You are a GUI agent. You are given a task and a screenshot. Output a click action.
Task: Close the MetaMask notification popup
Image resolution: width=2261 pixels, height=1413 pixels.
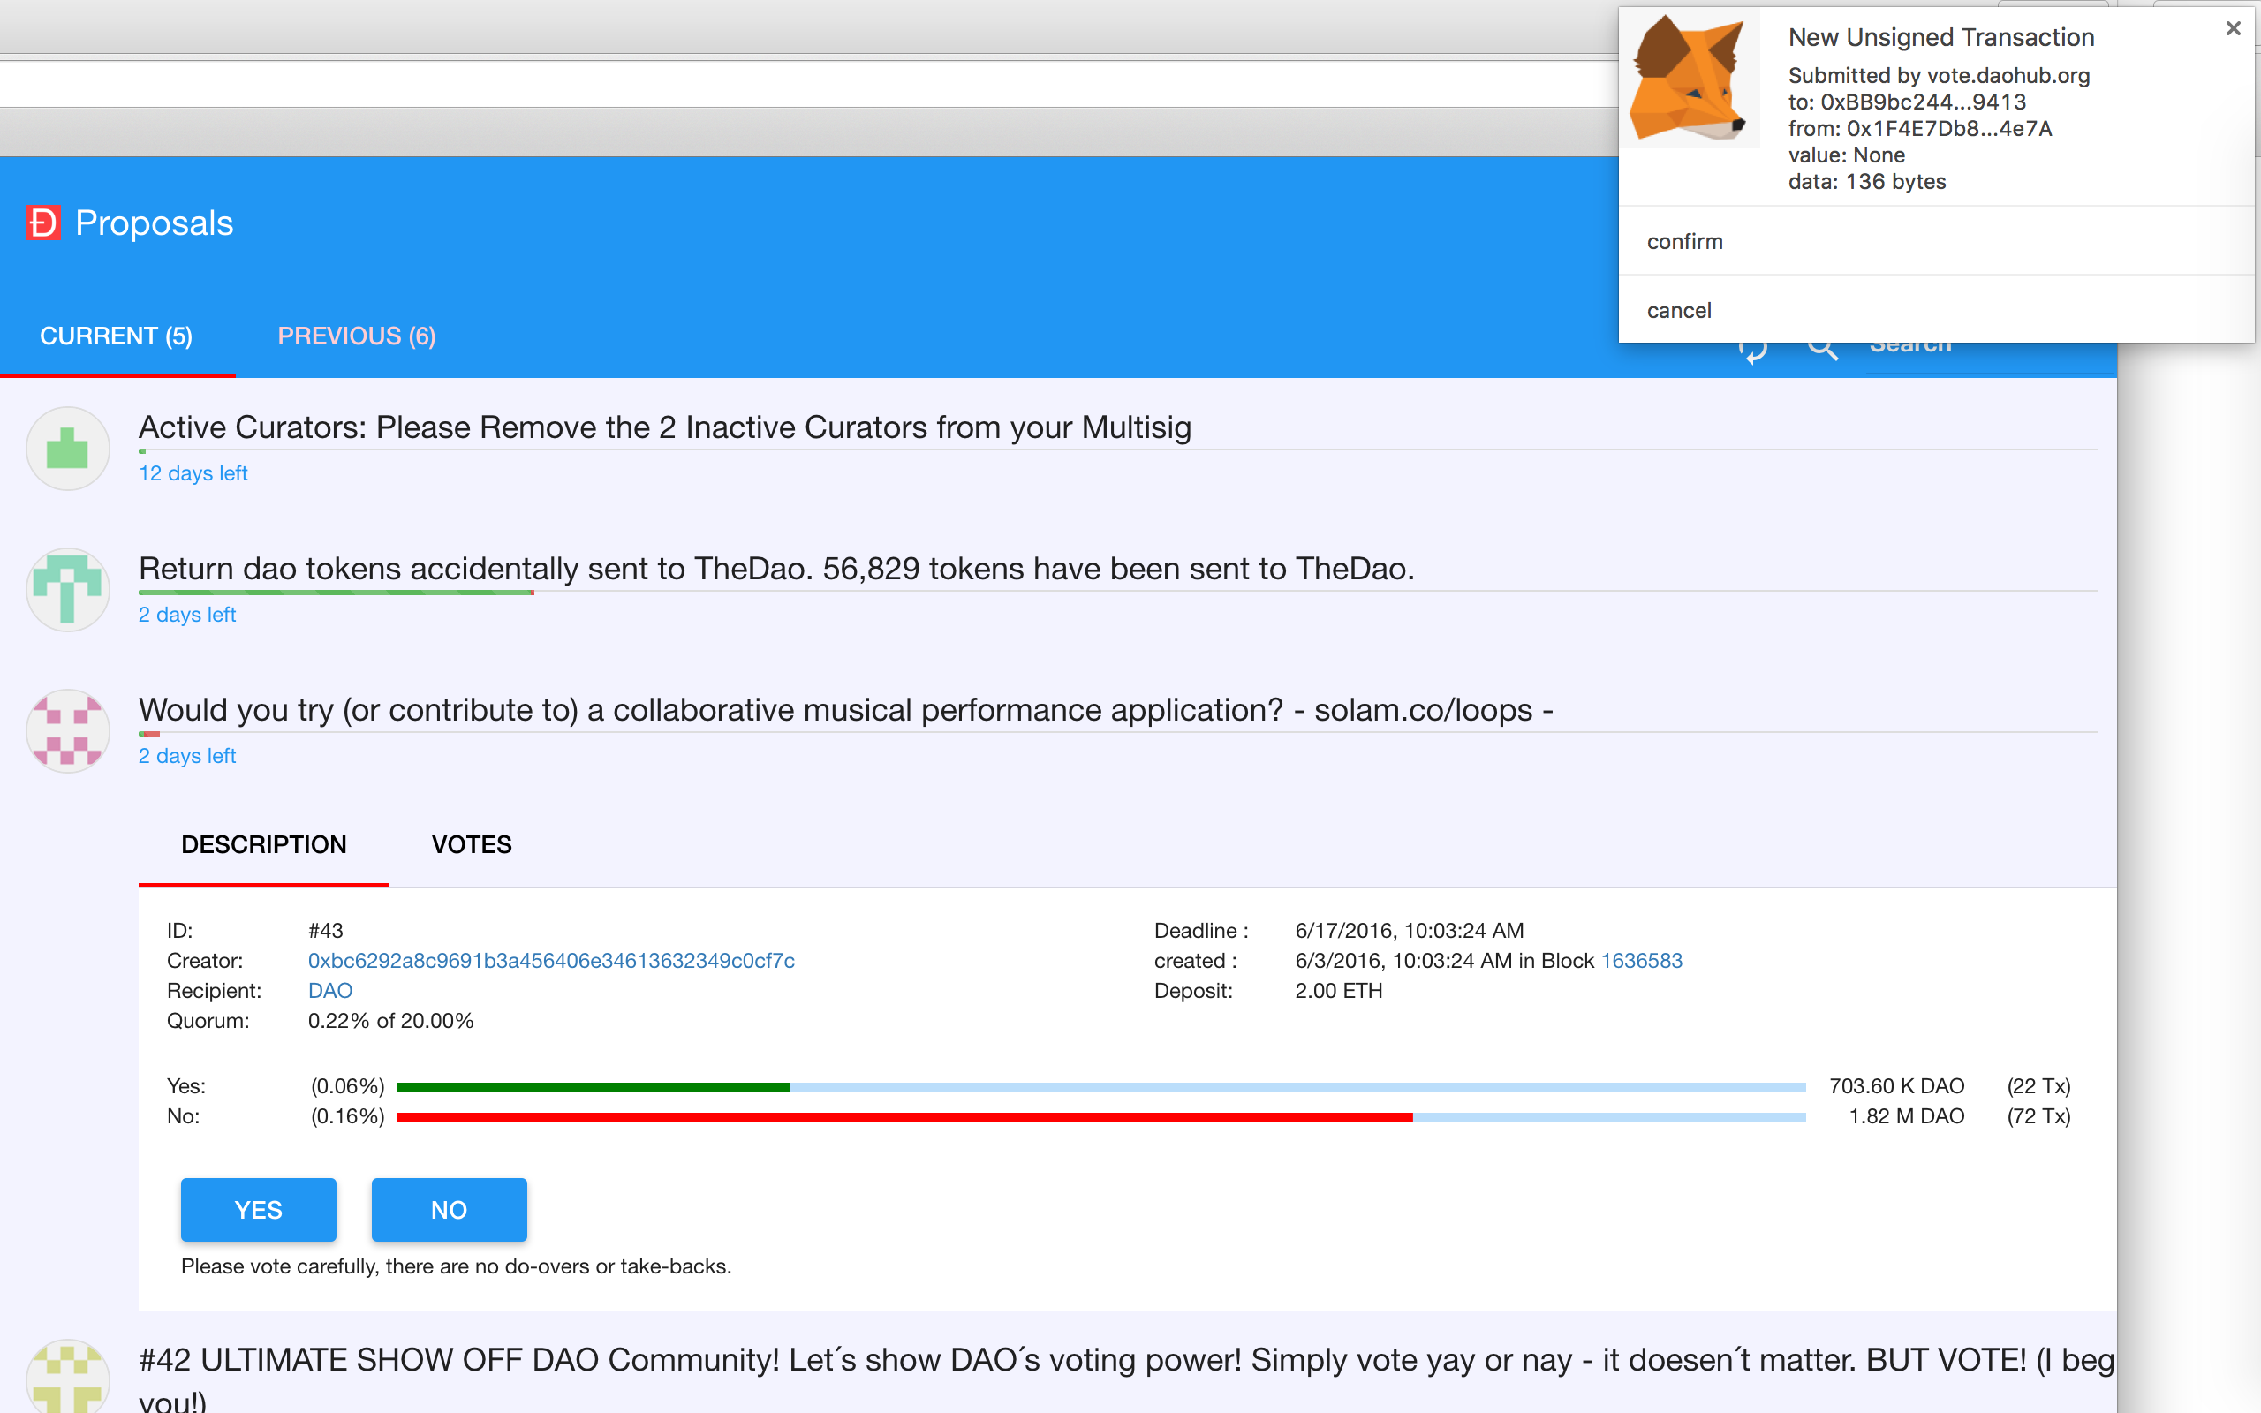click(x=2233, y=29)
